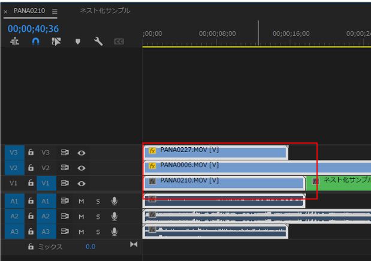Toggle the CC captions track button
Screen dimensions: 371x261
pyautogui.click(x=119, y=42)
